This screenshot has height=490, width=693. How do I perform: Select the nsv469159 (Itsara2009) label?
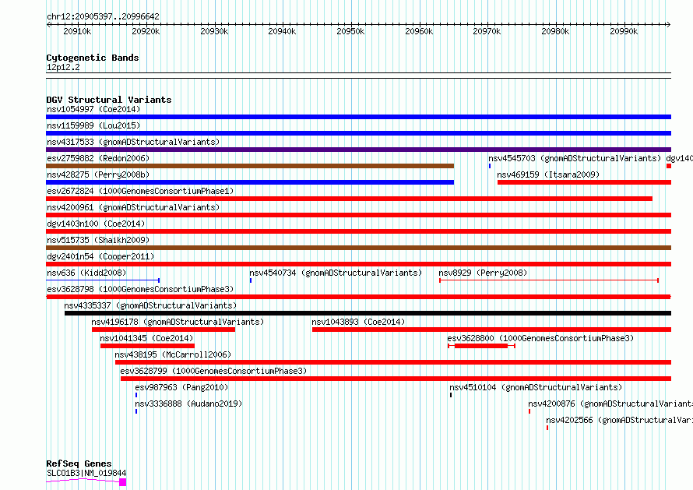548,174
